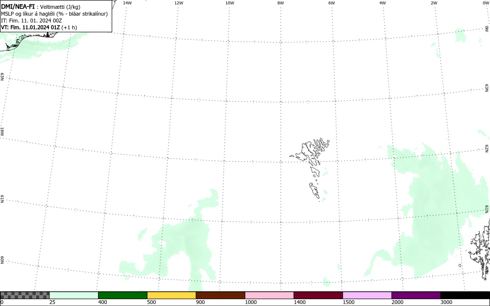Click the checkered gray 0–25 legend swatch
490x306 pixels.
pyautogui.click(x=24, y=295)
